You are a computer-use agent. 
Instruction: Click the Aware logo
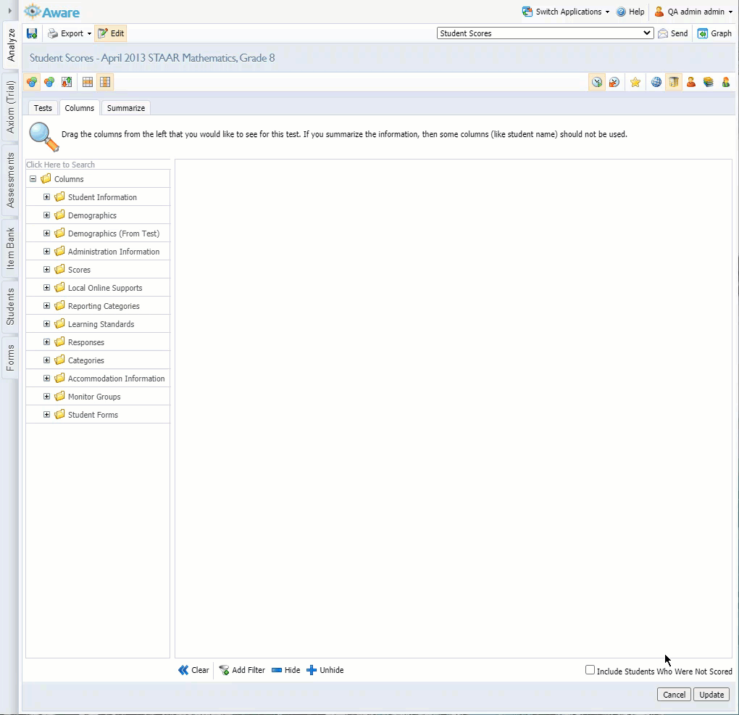(52, 12)
